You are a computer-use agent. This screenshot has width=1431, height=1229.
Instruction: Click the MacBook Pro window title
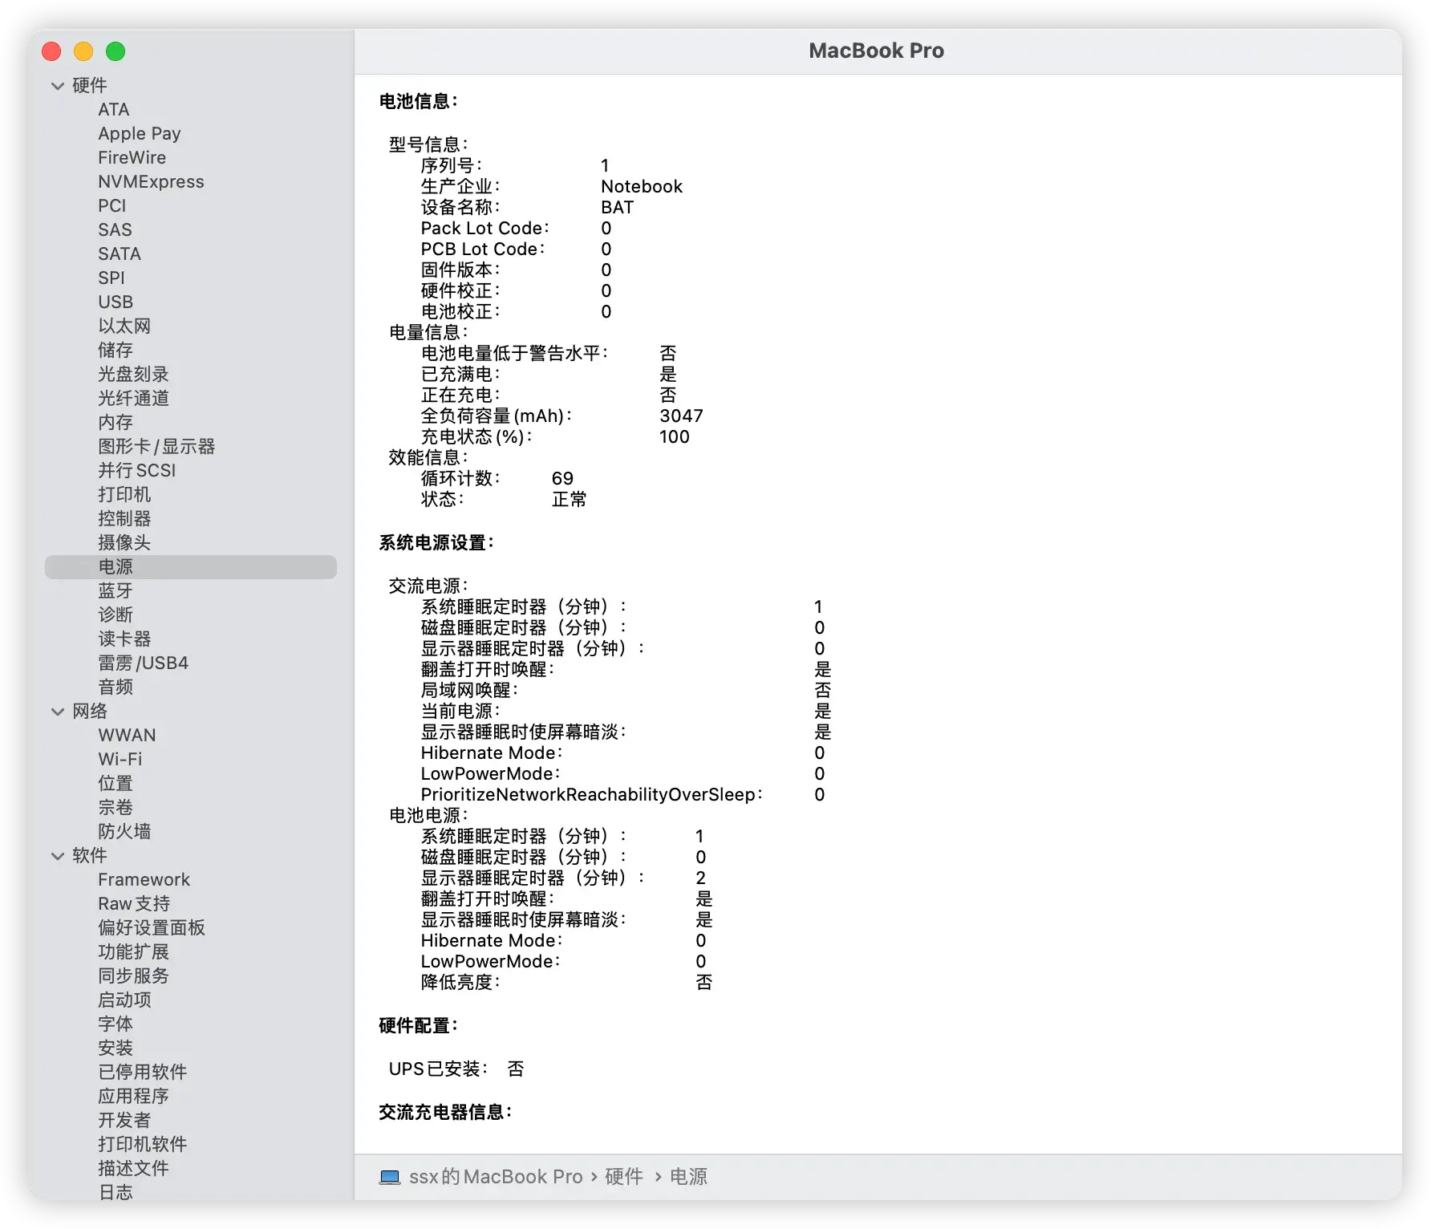coord(876,51)
